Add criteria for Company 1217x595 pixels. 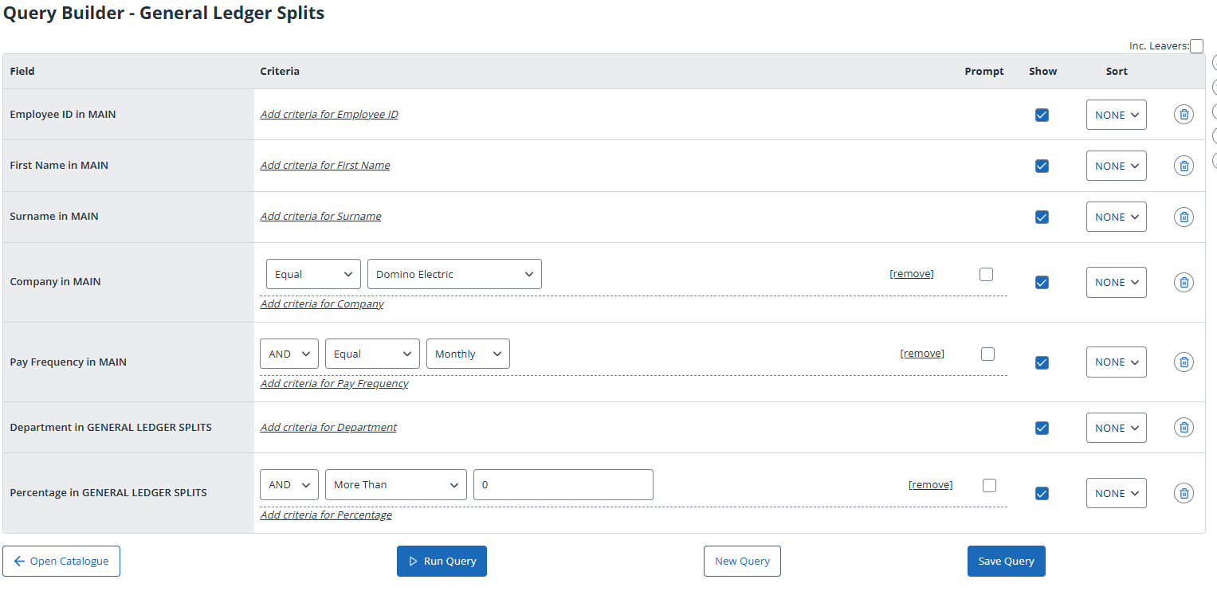point(322,304)
